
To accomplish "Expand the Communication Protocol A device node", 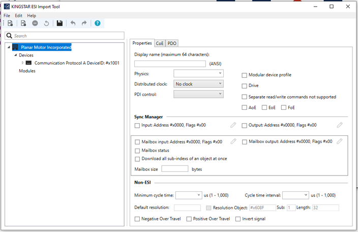I will pos(22,63).
